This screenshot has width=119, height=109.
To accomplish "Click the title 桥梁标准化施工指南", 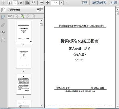I will 80,41.
